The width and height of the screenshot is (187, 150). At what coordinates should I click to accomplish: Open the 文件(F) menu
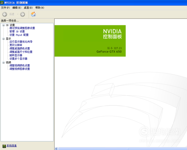coord(5,8)
